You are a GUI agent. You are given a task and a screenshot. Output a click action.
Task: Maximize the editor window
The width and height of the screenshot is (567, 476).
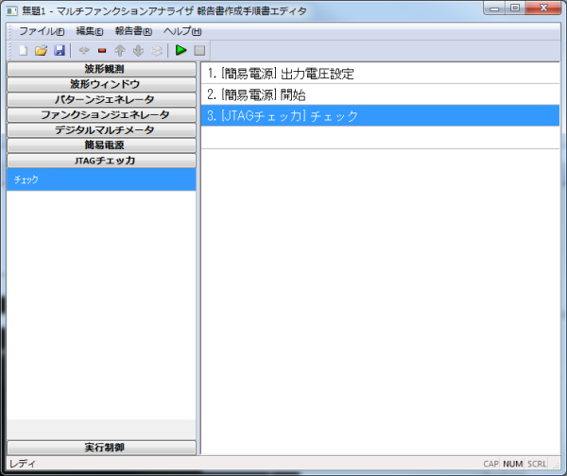coord(515,8)
